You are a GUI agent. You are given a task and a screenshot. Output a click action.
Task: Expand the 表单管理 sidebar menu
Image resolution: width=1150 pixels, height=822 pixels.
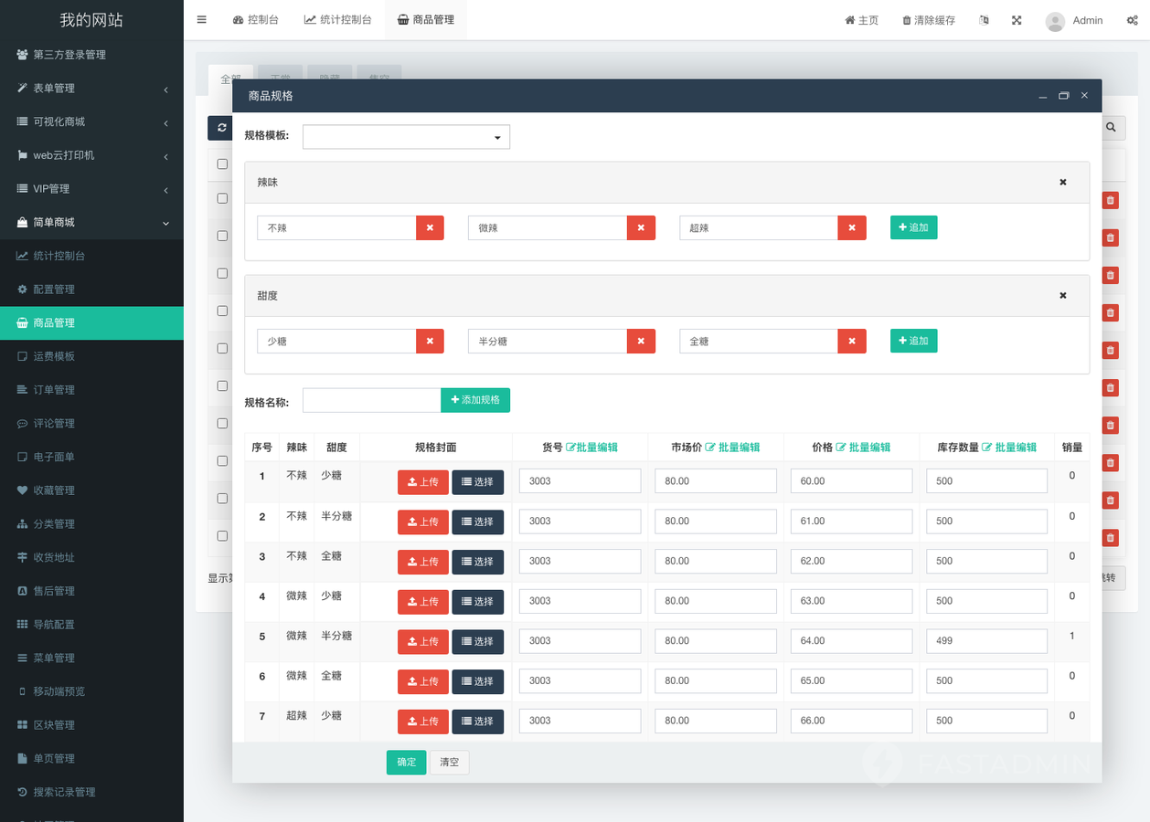click(91, 89)
